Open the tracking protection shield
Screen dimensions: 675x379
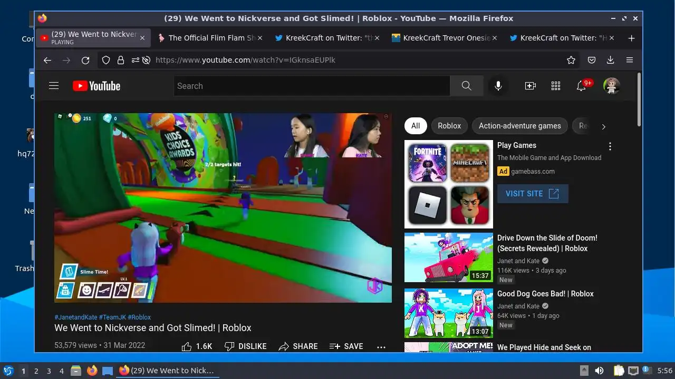[106, 60]
